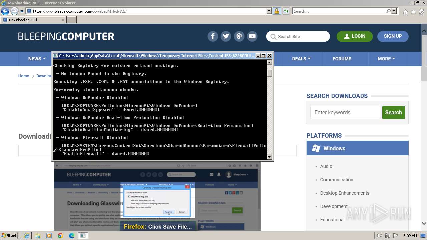Focus the Enter keywords download search field
This screenshot has width=427, height=240.
[345, 113]
